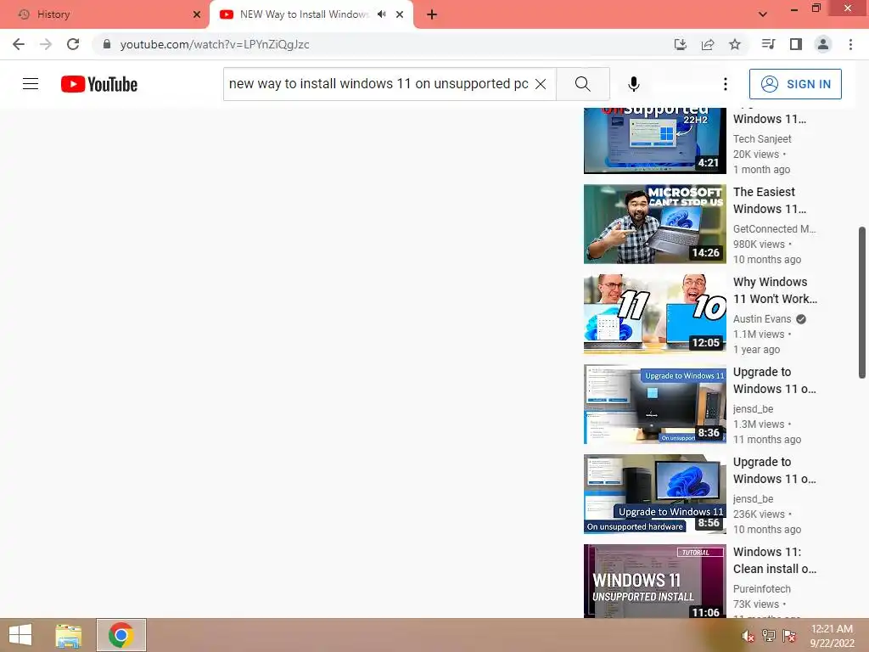Select the NEW Way to Install Windows tab
This screenshot has width=869, height=652.
[305, 14]
